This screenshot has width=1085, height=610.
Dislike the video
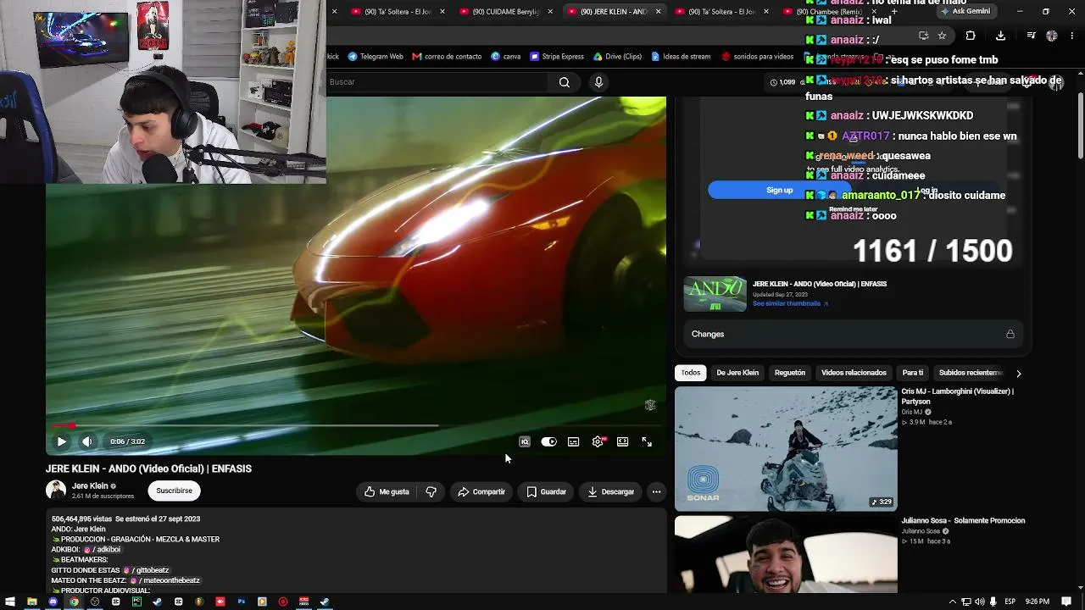pyautogui.click(x=431, y=491)
